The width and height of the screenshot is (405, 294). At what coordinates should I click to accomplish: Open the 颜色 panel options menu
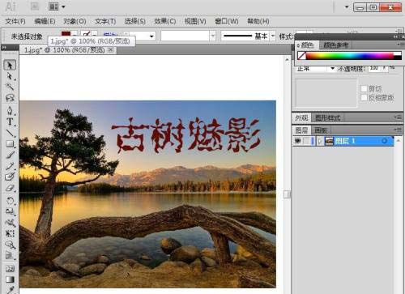pos(400,44)
